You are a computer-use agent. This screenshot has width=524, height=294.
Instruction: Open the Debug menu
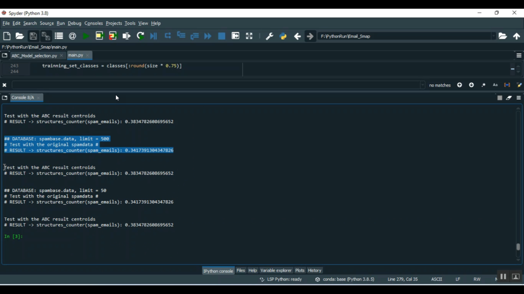coord(74,23)
